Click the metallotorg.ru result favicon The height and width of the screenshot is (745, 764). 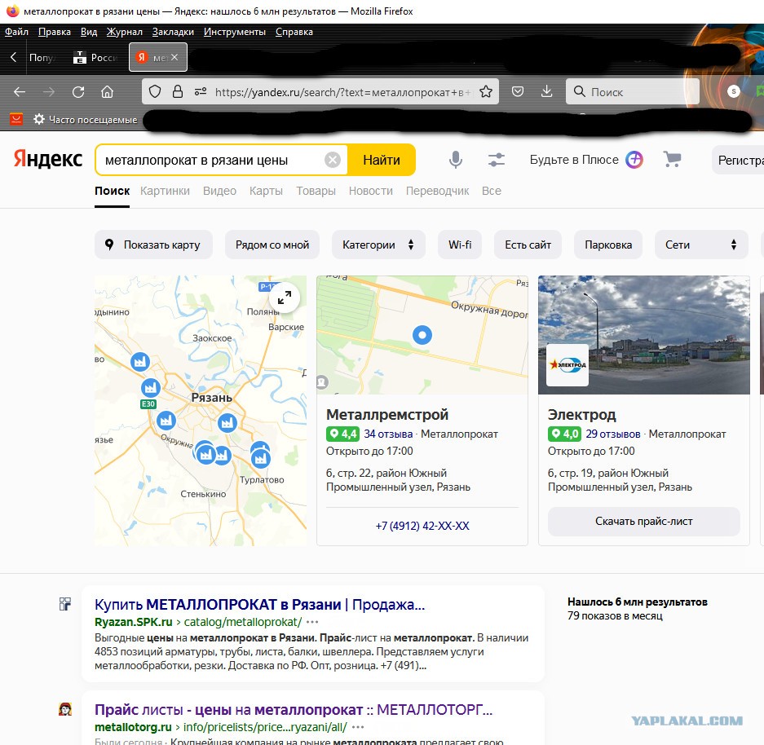click(x=64, y=709)
